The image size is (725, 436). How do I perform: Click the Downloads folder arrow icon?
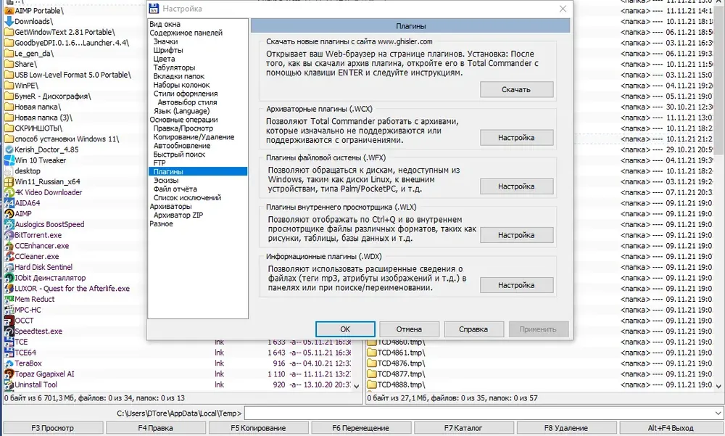coord(9,21)
